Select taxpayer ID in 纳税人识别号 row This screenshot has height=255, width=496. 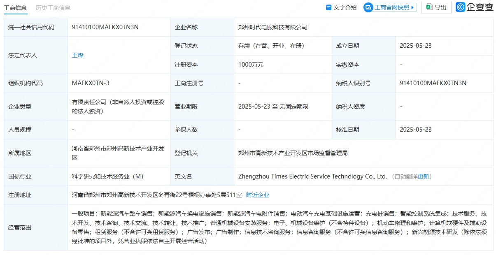pyautogui.click(x=433, y=83)
